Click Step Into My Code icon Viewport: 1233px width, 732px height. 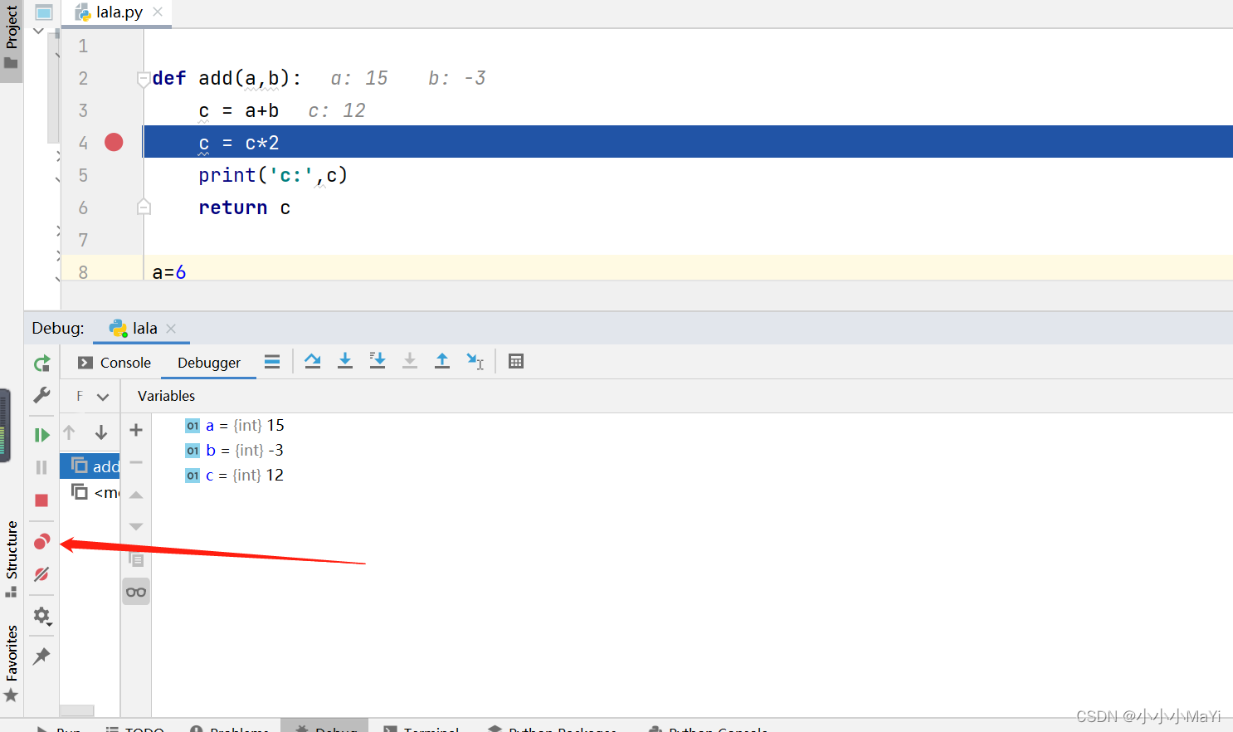[x=378, y=361]
